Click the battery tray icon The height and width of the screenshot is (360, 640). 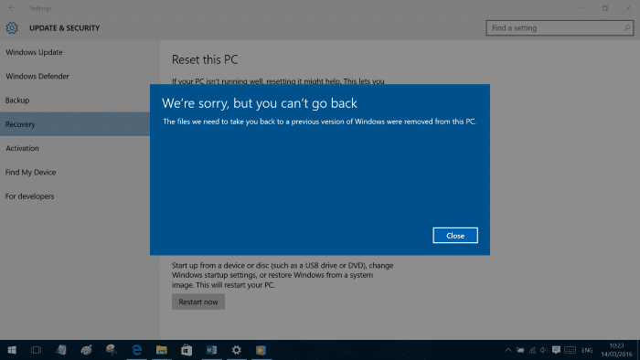tap(520, 350)
